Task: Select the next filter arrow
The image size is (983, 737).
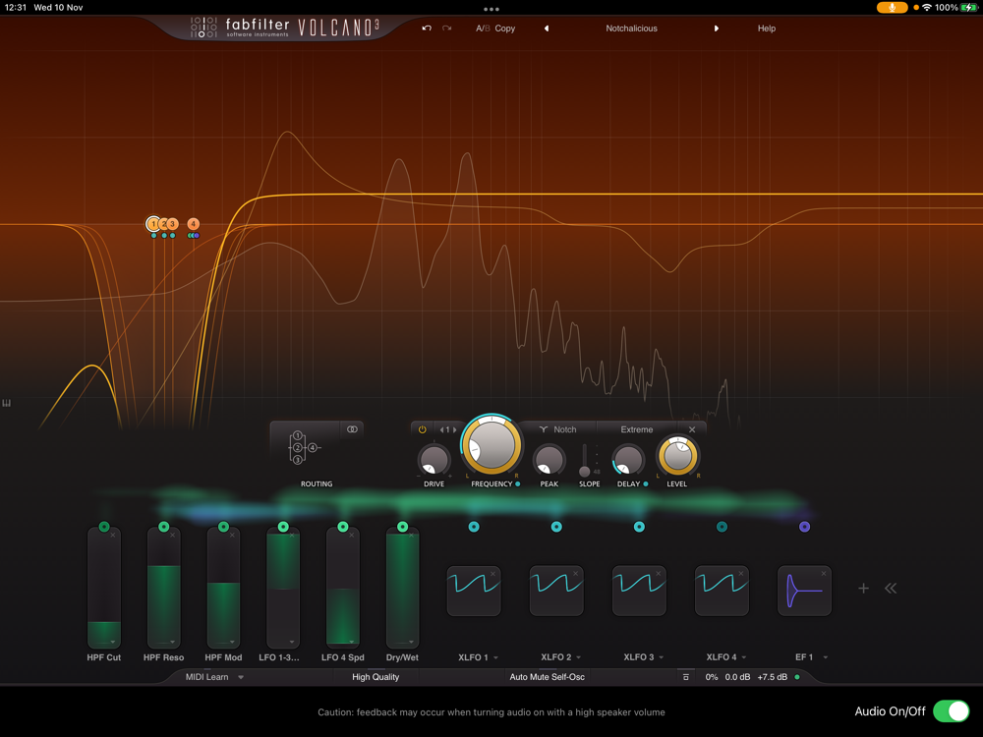Action: point(454,430)
